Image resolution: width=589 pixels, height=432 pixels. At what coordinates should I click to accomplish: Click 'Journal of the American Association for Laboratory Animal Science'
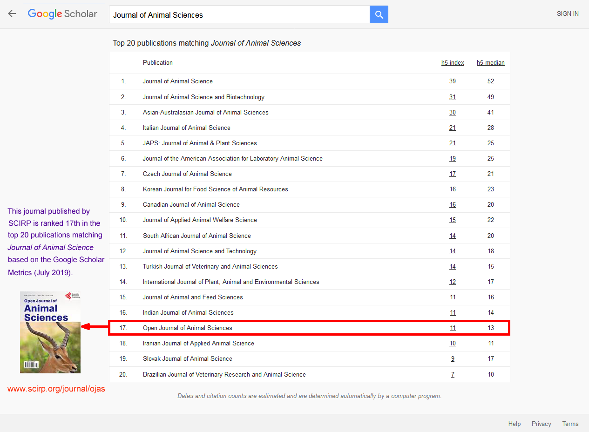pos(233,159)
